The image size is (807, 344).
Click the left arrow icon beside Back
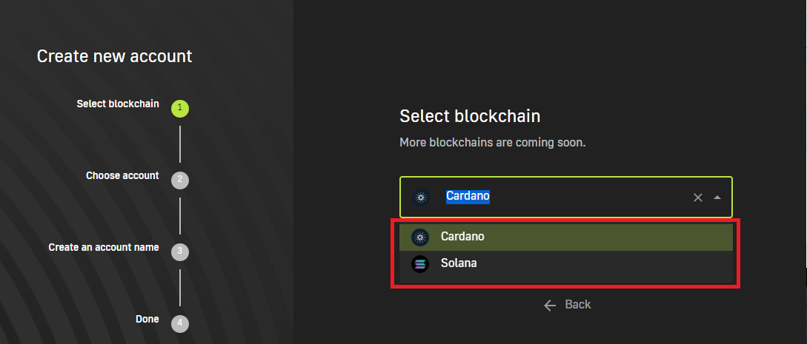(550, 305)
